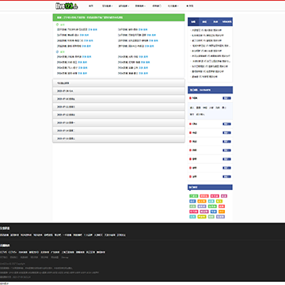285x285 pixels.
Task: Open the blue button on the NBA row
Action: coord(226,98)
